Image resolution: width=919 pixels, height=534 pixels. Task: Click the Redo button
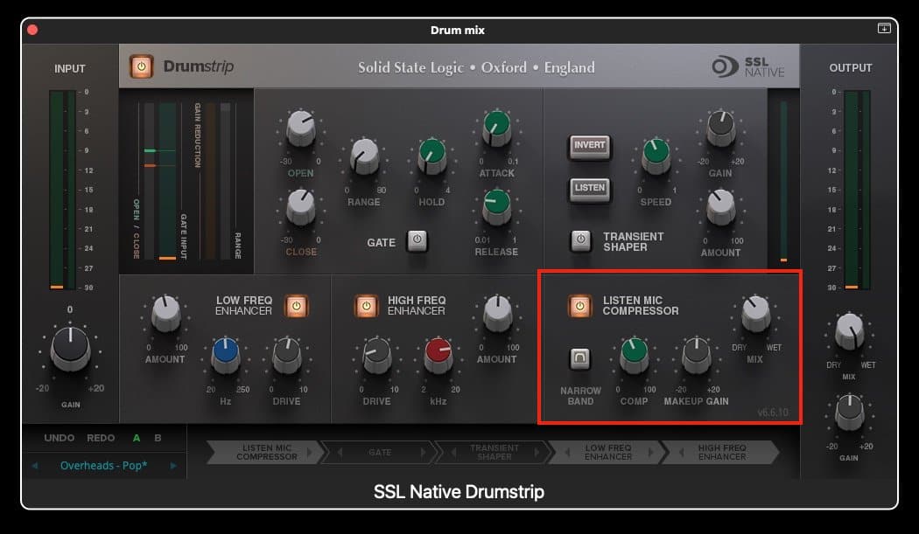coord(101,438)
